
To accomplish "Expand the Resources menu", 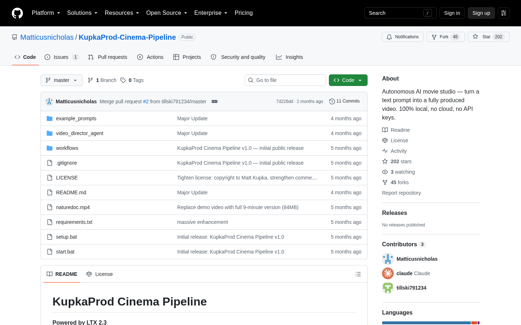I will (122, 13).
